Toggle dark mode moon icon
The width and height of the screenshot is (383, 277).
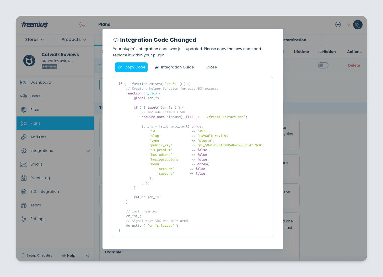click(82, 24)
